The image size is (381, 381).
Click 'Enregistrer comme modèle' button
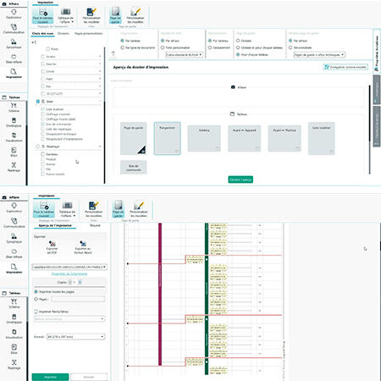click(345, 67)
